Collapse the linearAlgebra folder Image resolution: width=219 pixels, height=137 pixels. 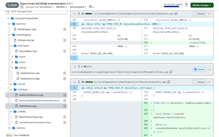[10, 35]
